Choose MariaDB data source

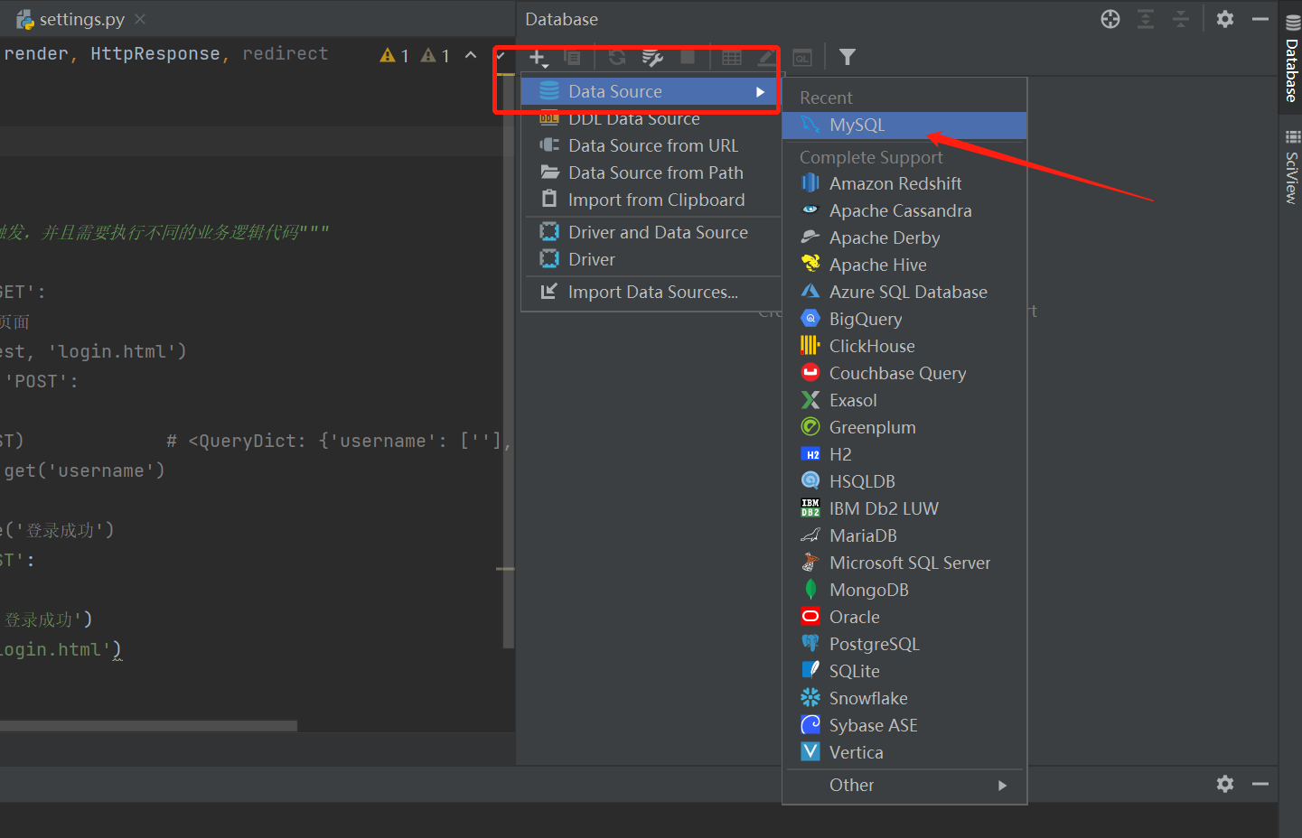904,535
